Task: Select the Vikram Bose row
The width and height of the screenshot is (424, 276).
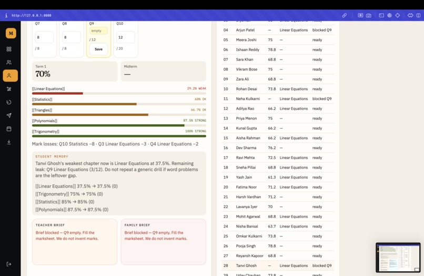Action: coord(278,69)
